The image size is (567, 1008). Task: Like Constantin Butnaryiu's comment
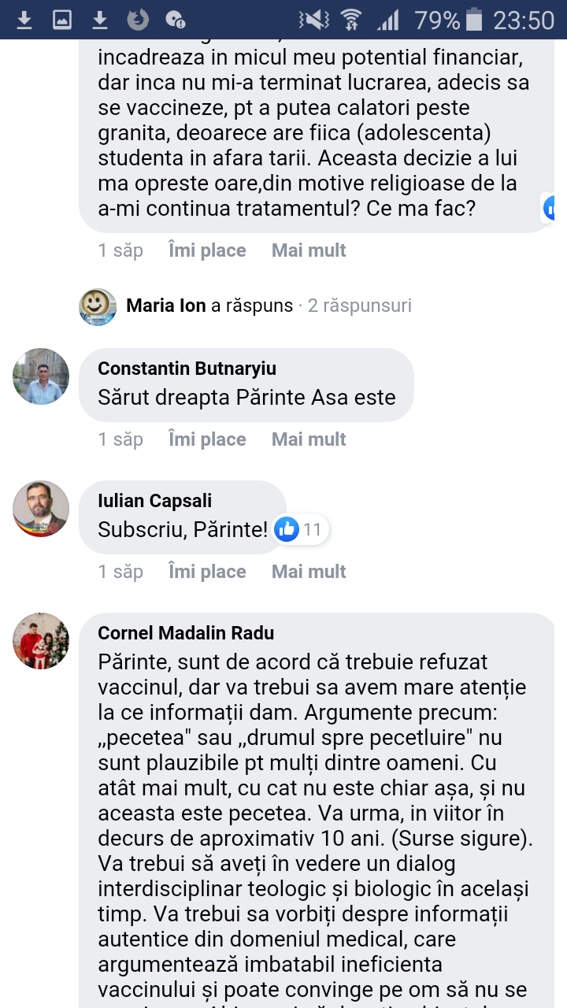pos(207,439)
